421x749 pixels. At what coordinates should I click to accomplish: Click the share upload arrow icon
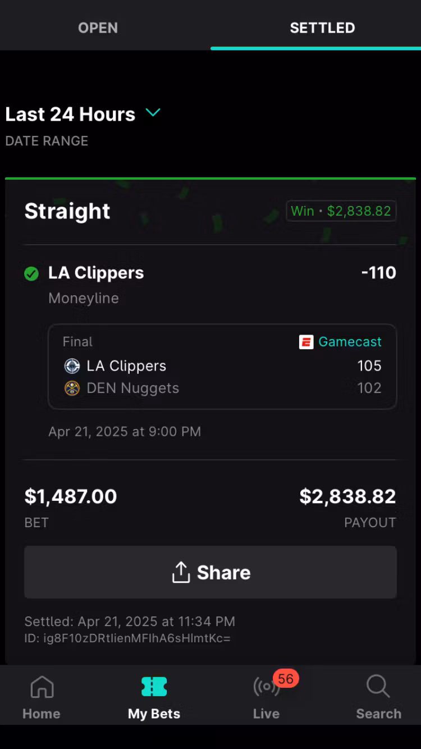[181, 573]
